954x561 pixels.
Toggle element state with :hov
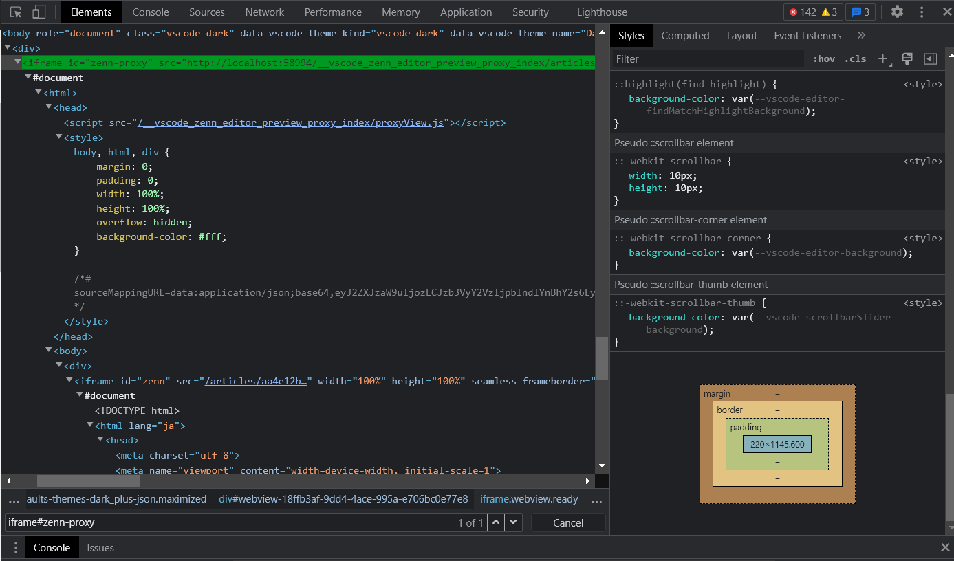pyautogui.click(x=823, y=58)
